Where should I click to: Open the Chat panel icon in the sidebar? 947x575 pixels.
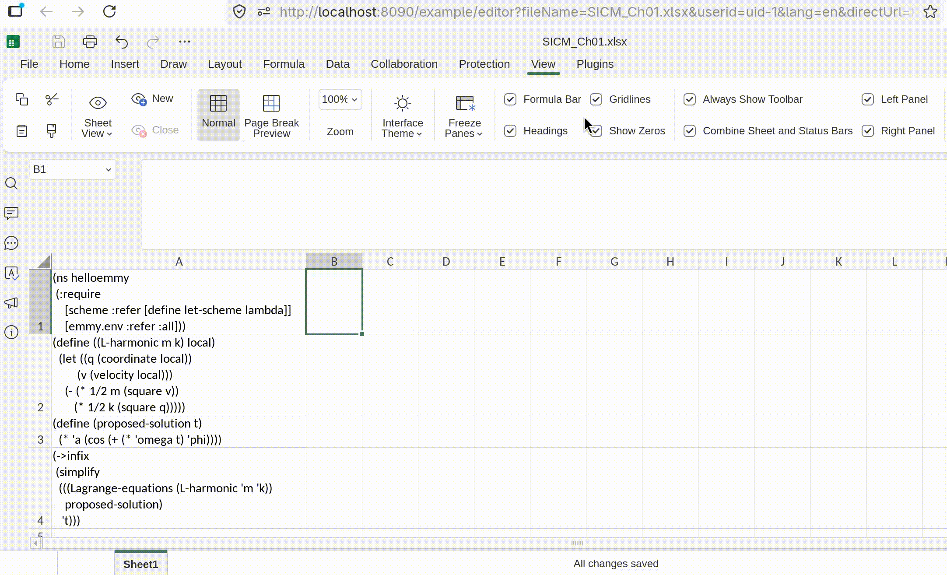[x=11, y=243]
